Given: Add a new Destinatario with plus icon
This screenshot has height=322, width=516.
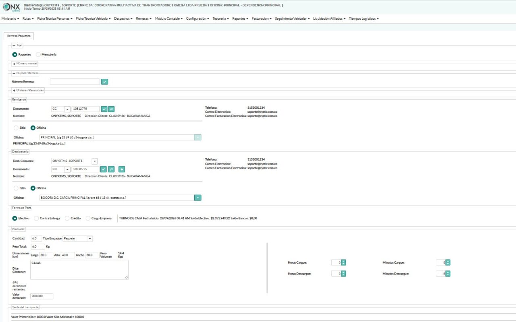Looking at the screenshot, I should point(122,169).
